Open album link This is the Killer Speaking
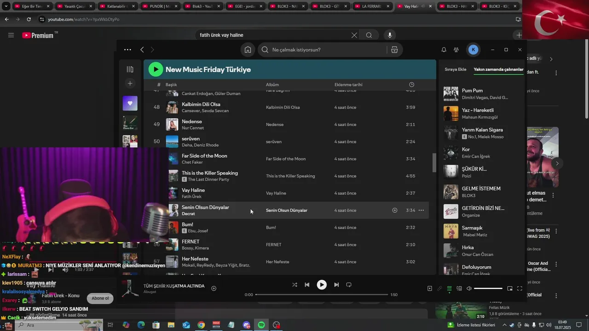 pos(290,176)
